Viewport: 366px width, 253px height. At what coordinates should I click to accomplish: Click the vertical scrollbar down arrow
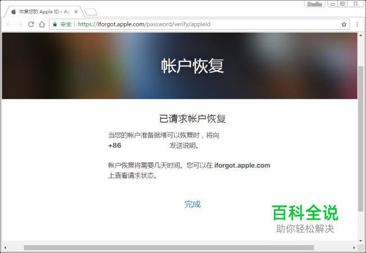point(361,241)
